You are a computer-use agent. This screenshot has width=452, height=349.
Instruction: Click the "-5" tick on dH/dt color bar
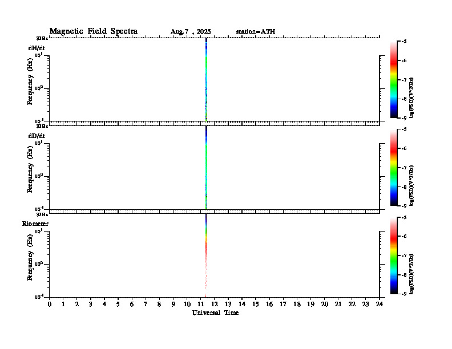point(404,42)
